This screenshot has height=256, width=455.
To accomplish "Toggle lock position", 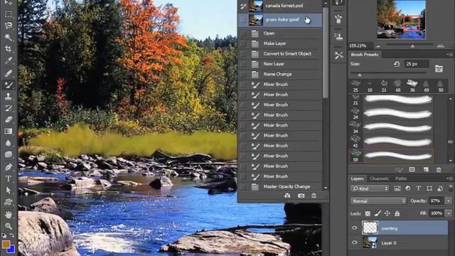I will pyautogui.click(x=387, y=213).
